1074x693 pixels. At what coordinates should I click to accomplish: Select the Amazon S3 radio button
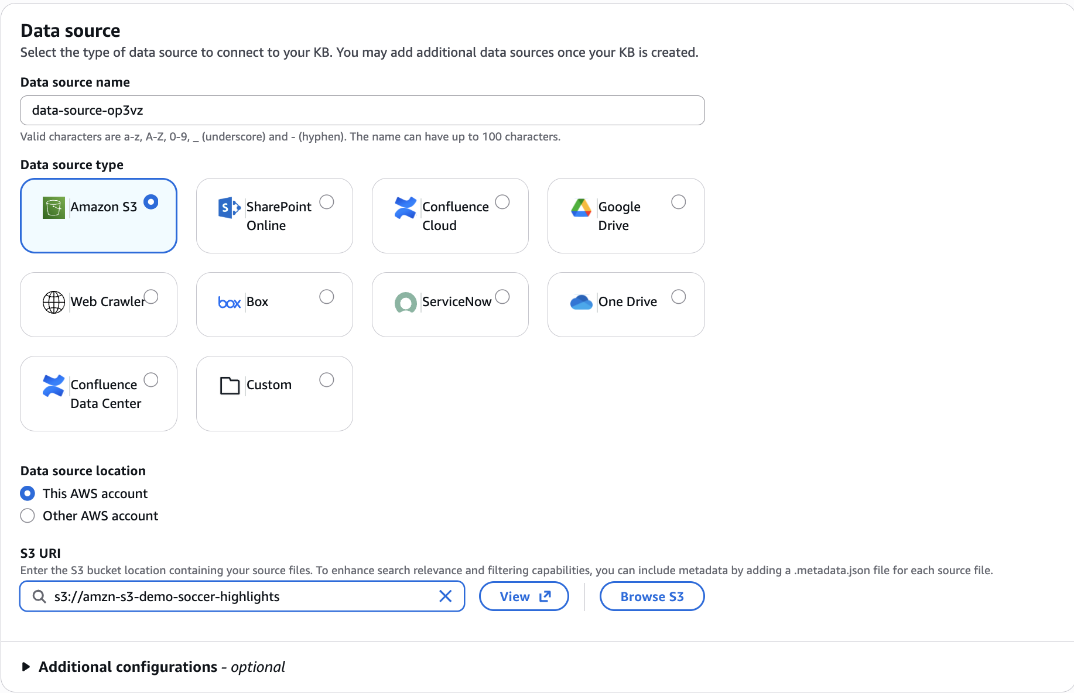tap(151, 202)
